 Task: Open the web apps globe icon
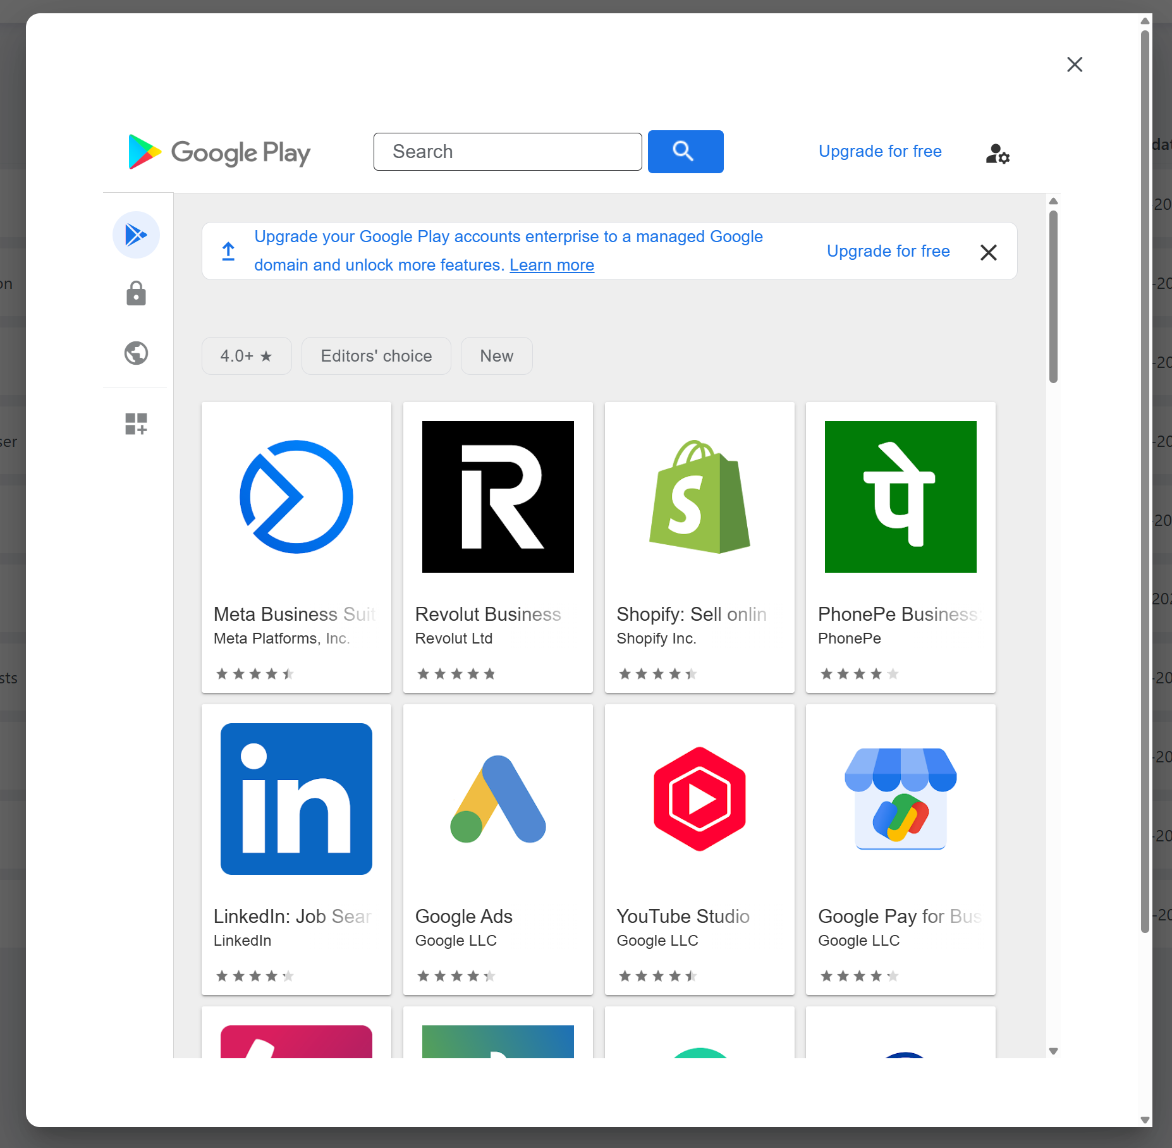(x=136, y=353)
